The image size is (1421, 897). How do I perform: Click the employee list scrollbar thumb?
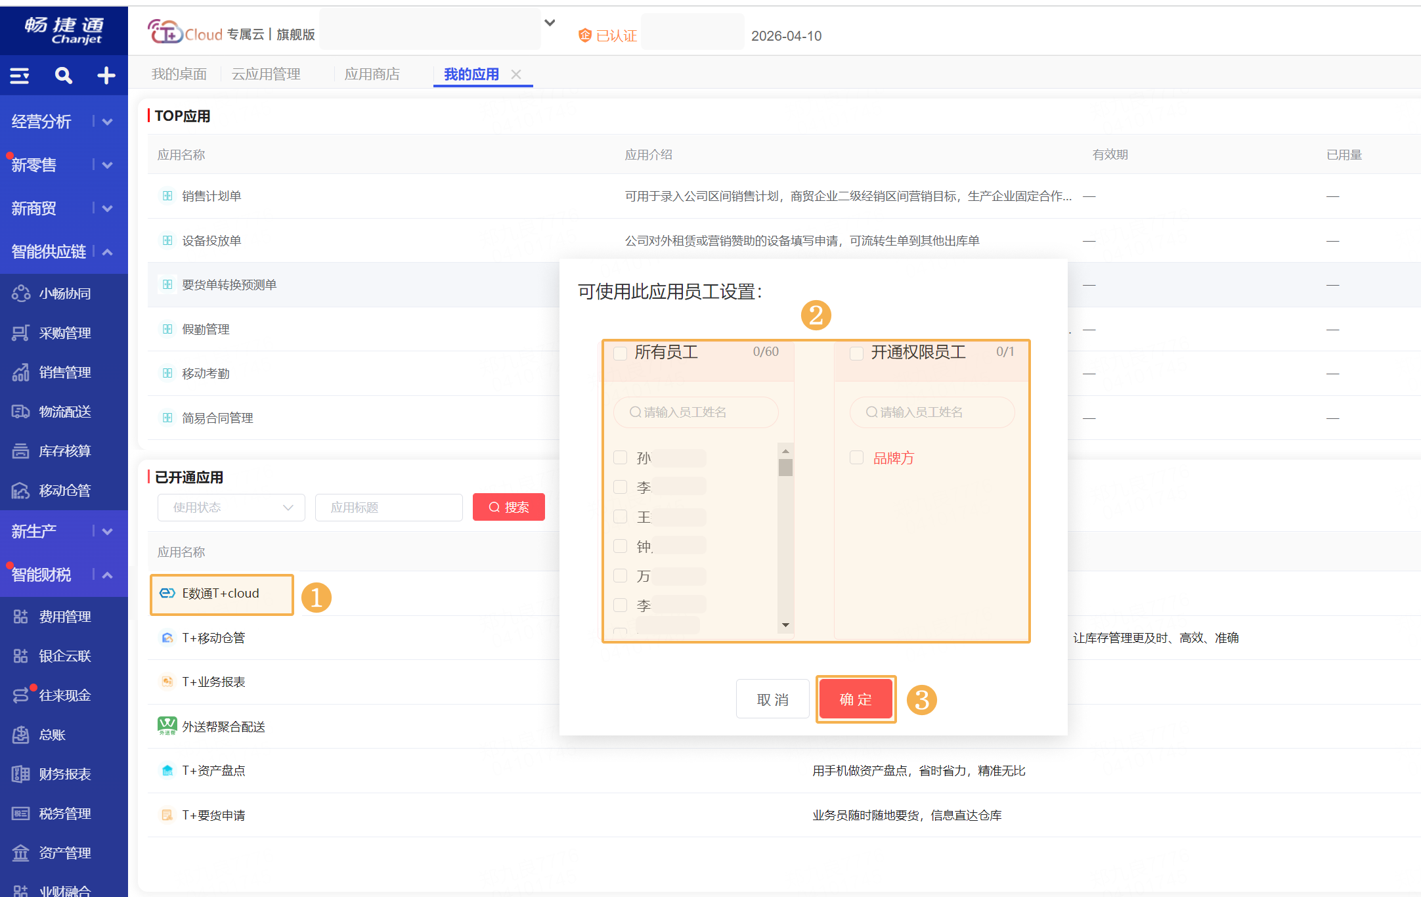click(785, 467)
